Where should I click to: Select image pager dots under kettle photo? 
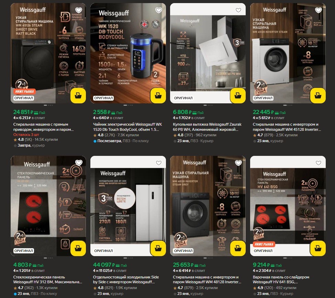point(128,105)
